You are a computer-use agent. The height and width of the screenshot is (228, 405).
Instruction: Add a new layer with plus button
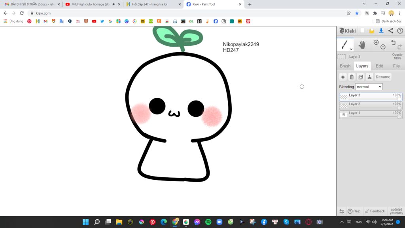pyautogui.click(x=343, y=77)
